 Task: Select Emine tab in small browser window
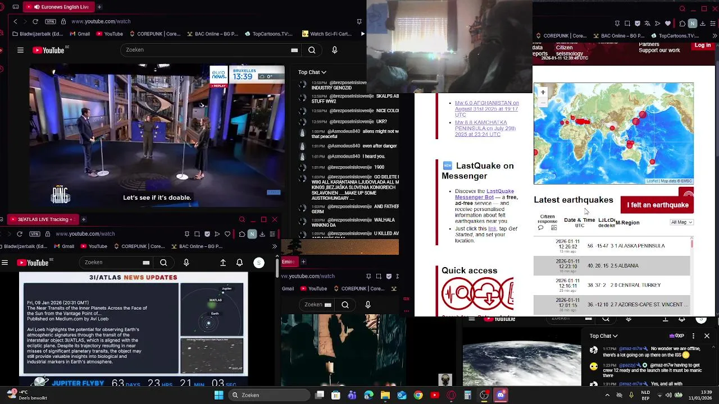(289, 261)
